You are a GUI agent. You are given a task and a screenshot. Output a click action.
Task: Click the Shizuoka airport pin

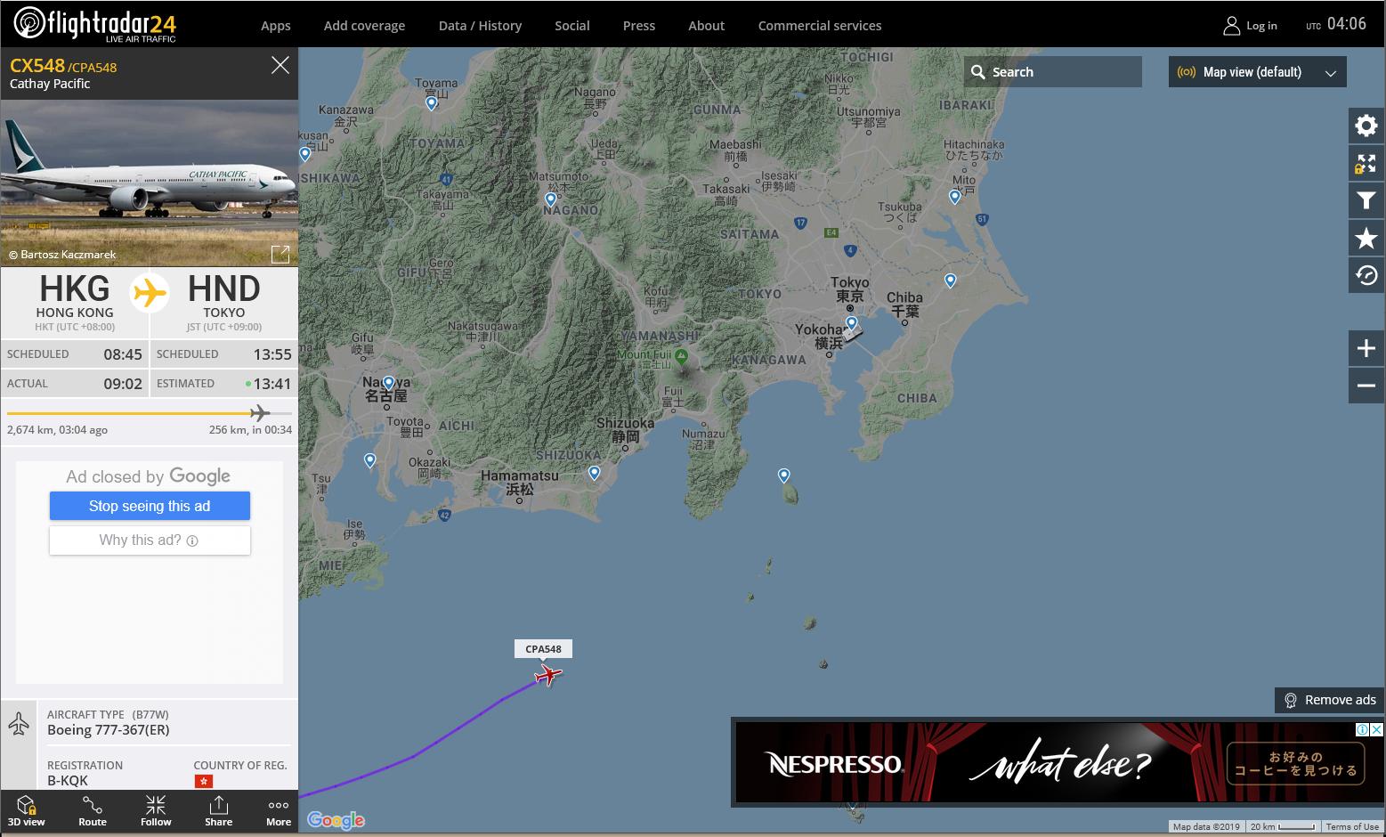click(594, 474)
